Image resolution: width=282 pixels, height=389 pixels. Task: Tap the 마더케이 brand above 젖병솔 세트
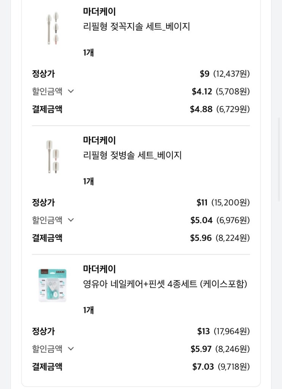pyautogui.click(x=99, y=140)
